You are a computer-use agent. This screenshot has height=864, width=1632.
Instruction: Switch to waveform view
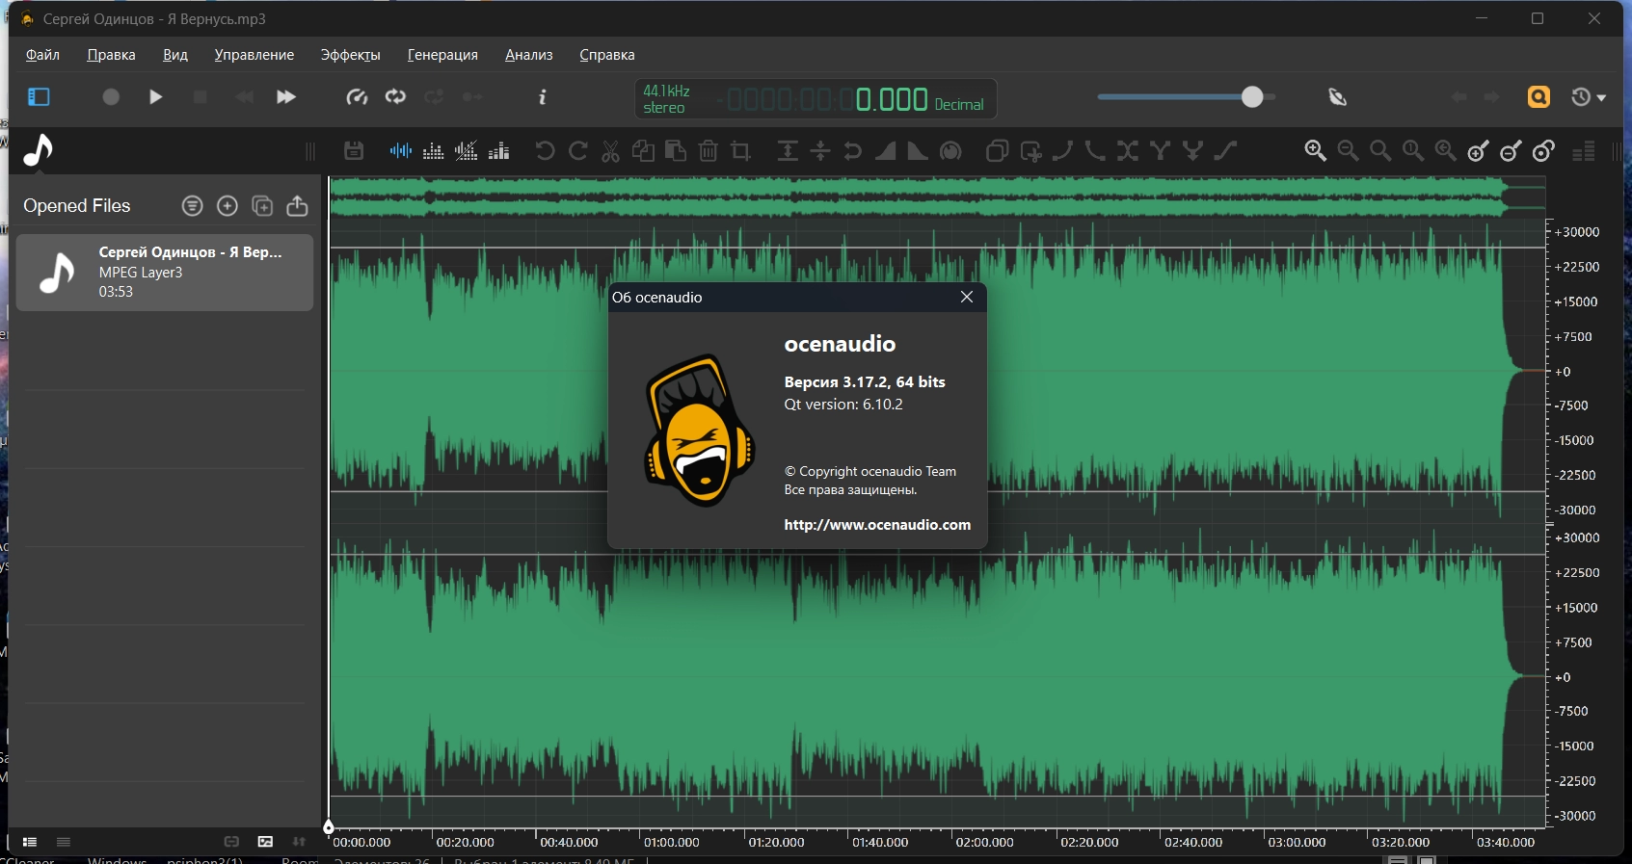pos(400,151)
